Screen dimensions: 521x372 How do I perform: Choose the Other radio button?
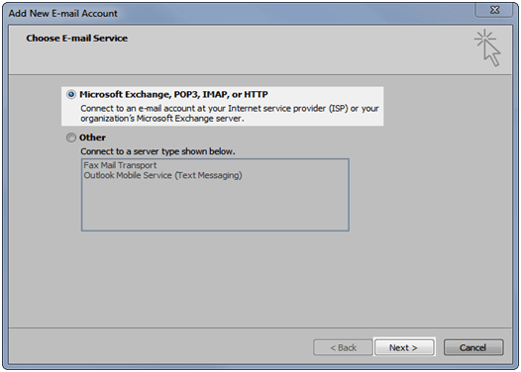tap(71, 138)
